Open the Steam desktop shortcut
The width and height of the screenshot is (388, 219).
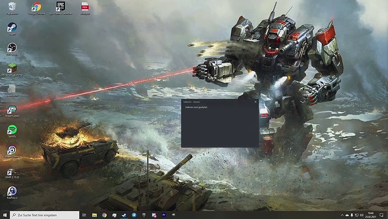tap(12, 28)
